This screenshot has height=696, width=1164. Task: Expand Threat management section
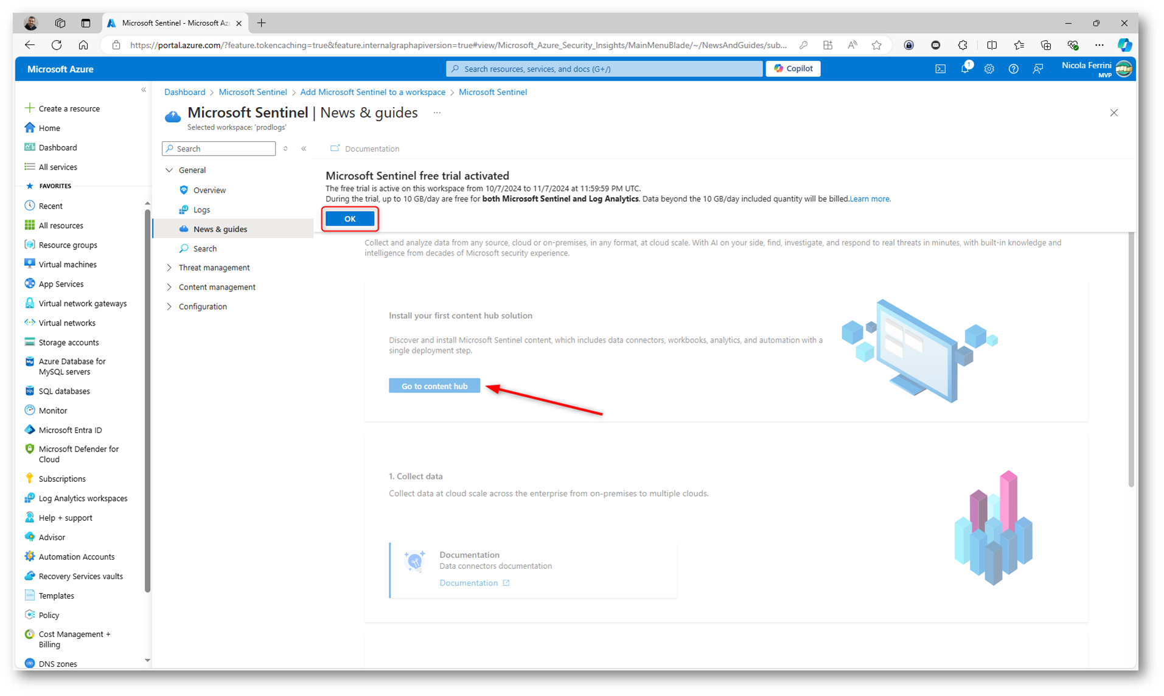(x=169, y=268)
